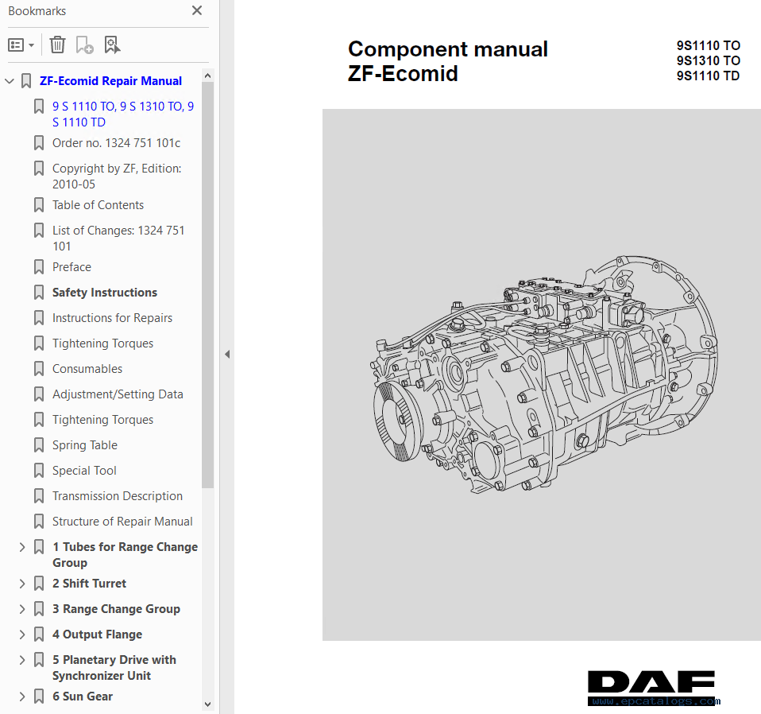
Task: Go to Adjustment/Setting Data bookmark
Action: [118, 394]
